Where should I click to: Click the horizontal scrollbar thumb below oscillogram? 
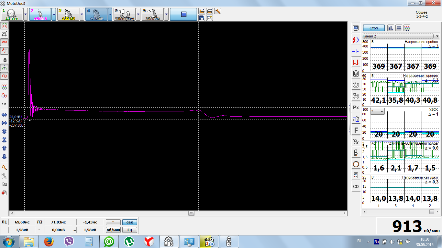191,213
